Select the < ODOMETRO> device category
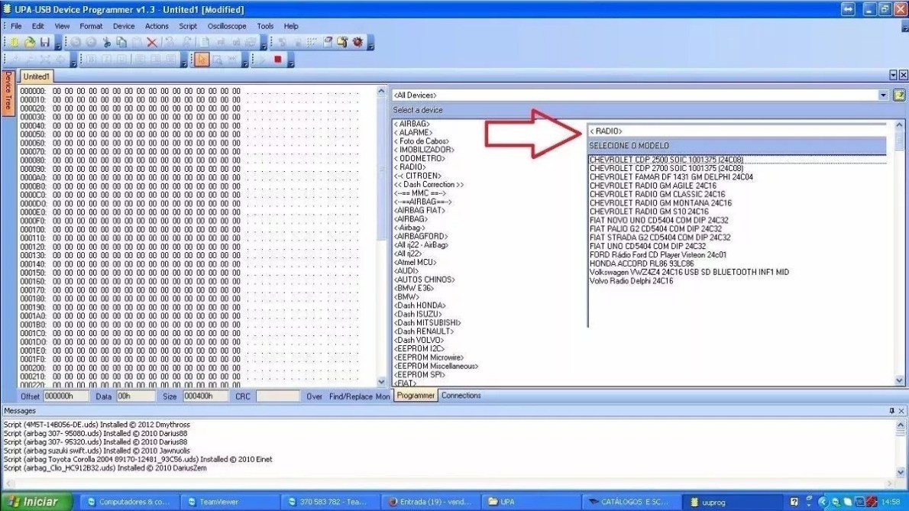 click(419, 159)
